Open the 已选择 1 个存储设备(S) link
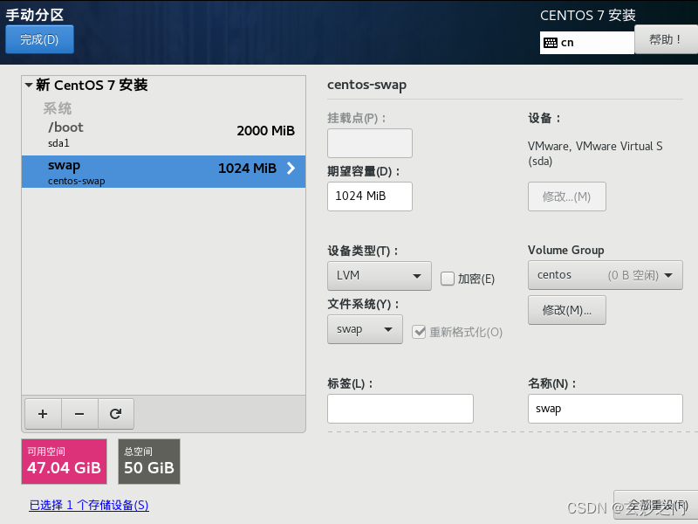The height and width of the screenshot is (524, 698). (x=89, y=506)
